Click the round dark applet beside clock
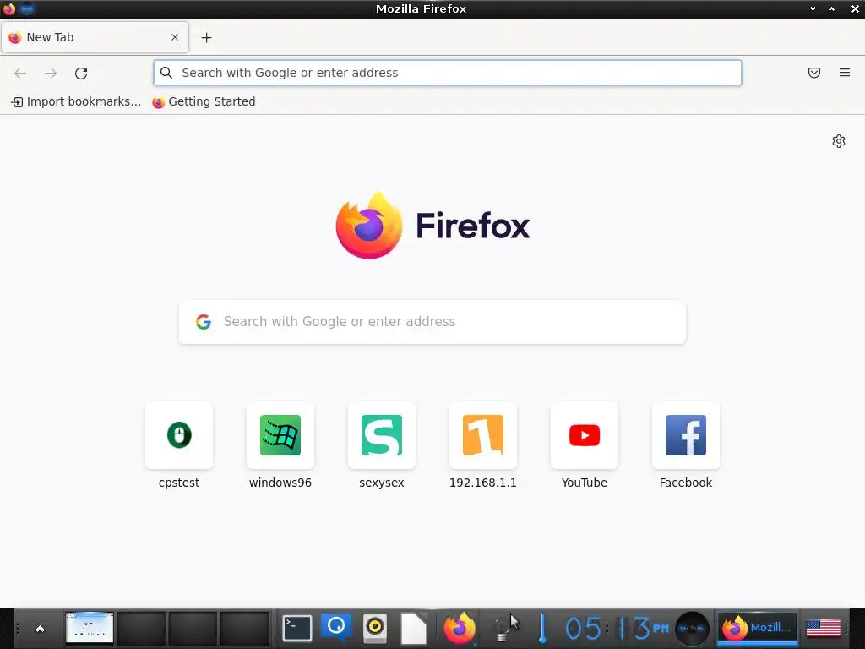This screenshot has width=865, height=649. (x=693, y=629)
